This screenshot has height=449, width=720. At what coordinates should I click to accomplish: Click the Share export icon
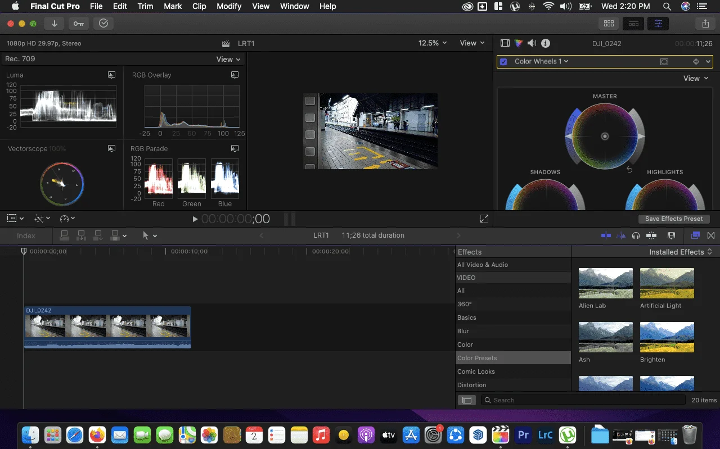pos(705,24)
